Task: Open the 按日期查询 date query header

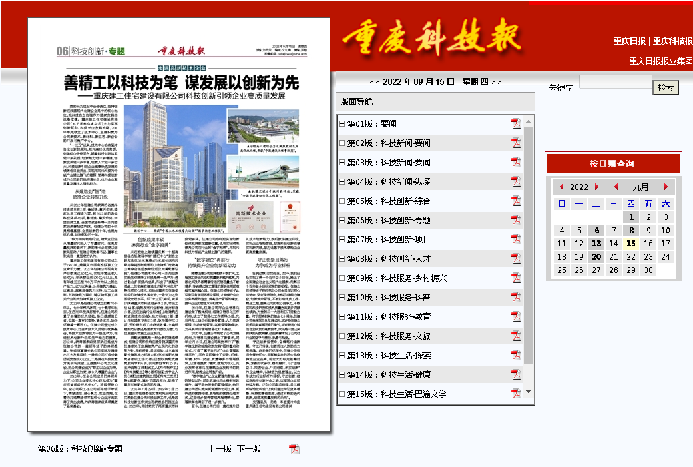Action: [x=613, y=163]
